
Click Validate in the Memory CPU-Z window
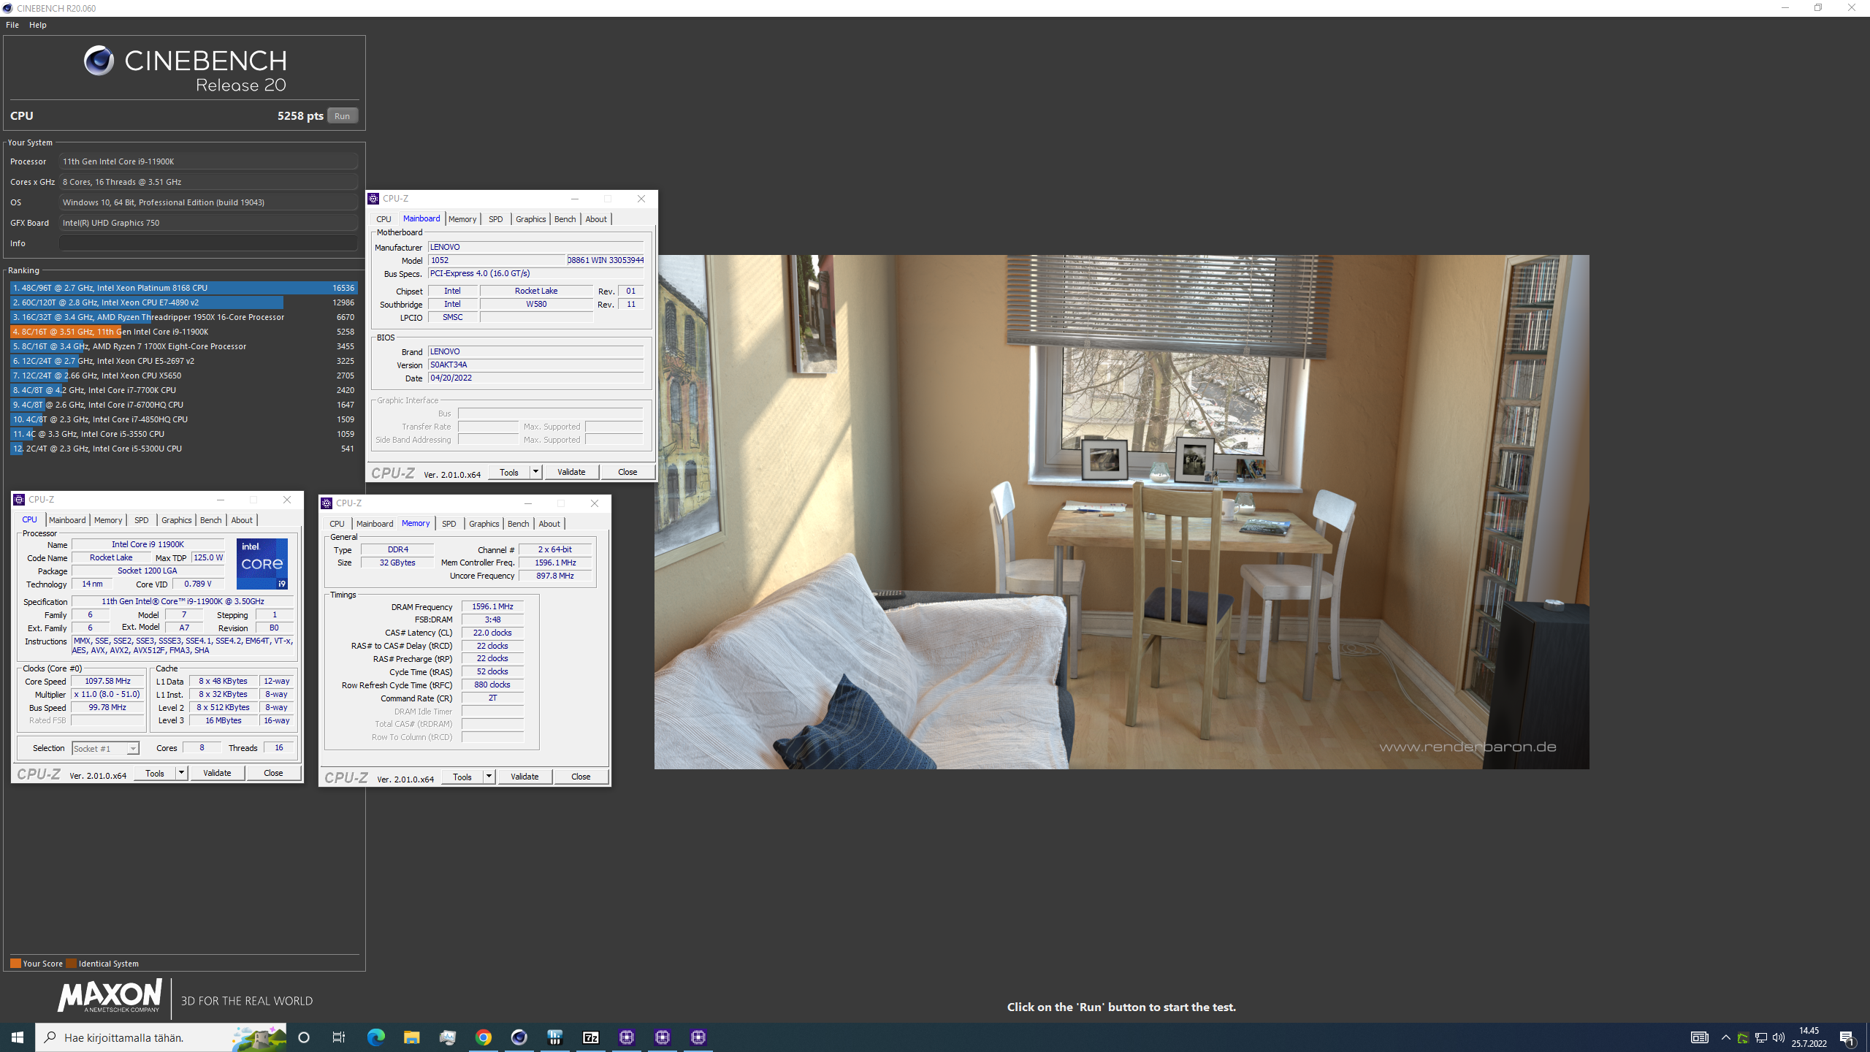pos(524,777)
